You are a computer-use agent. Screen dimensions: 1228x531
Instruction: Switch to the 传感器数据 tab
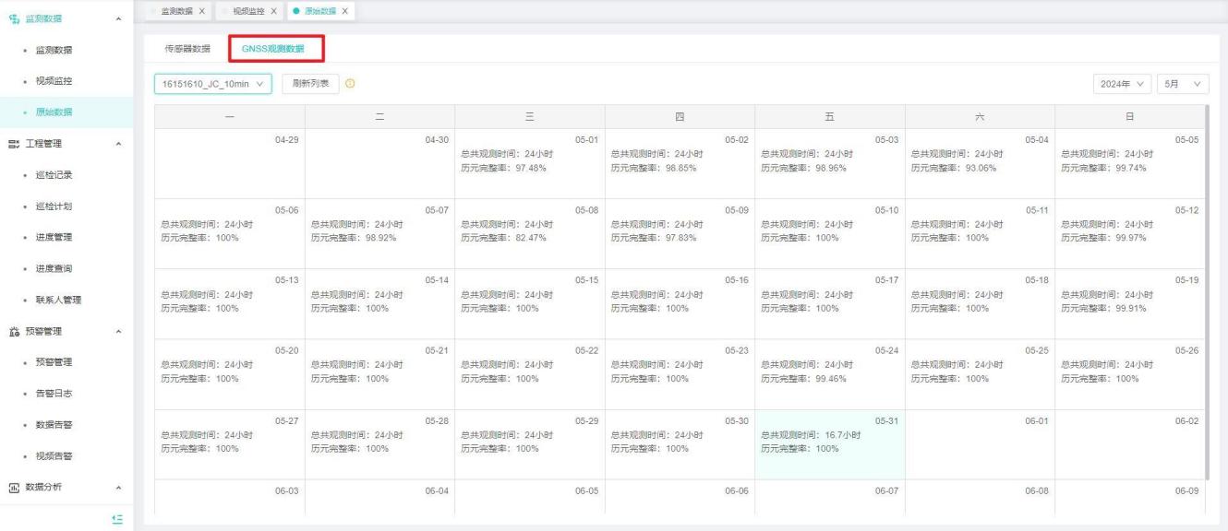click(x=187, y=49)
